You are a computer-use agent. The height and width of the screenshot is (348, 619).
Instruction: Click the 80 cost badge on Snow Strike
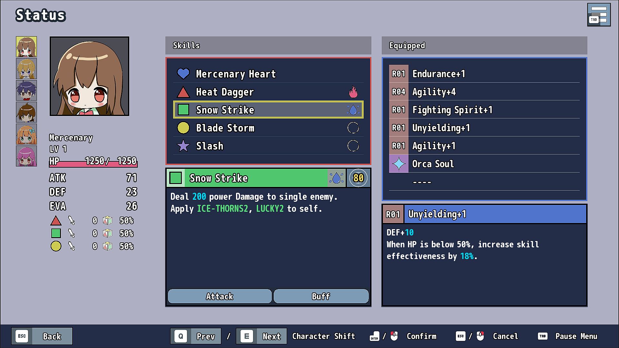(358, 178)
